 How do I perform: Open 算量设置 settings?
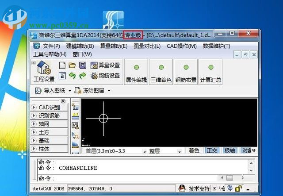click(x=105, y=65)
